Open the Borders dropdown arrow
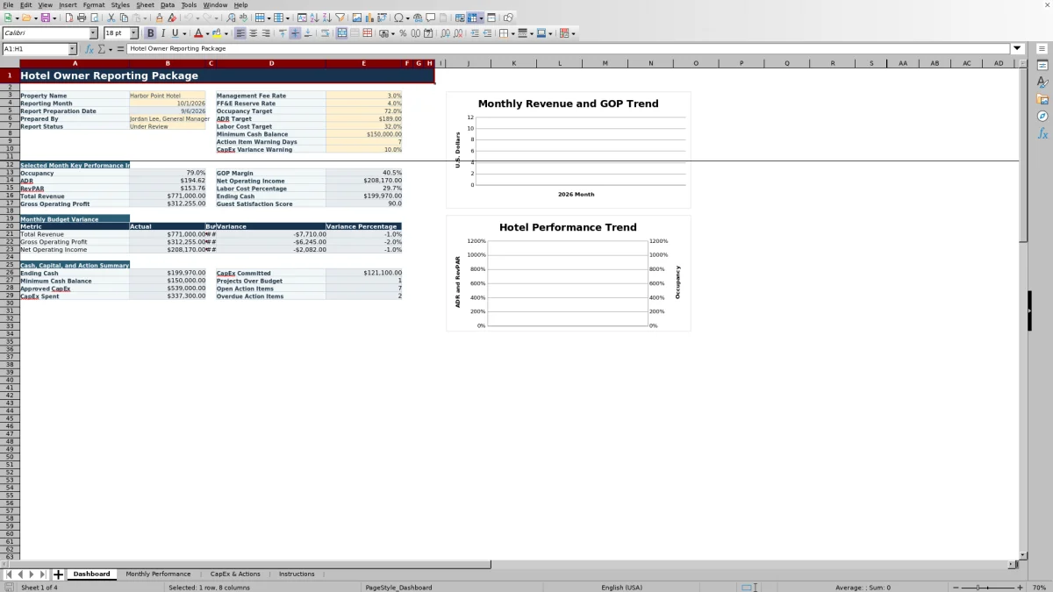 pos(512,33)
